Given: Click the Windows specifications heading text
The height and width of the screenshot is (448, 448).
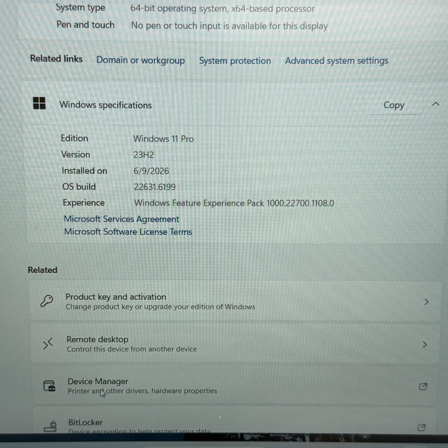Looking at the screenshot, I should (x=105, y=105).
